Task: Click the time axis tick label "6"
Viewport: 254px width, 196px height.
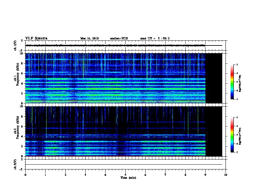Action: coord(146,175)
